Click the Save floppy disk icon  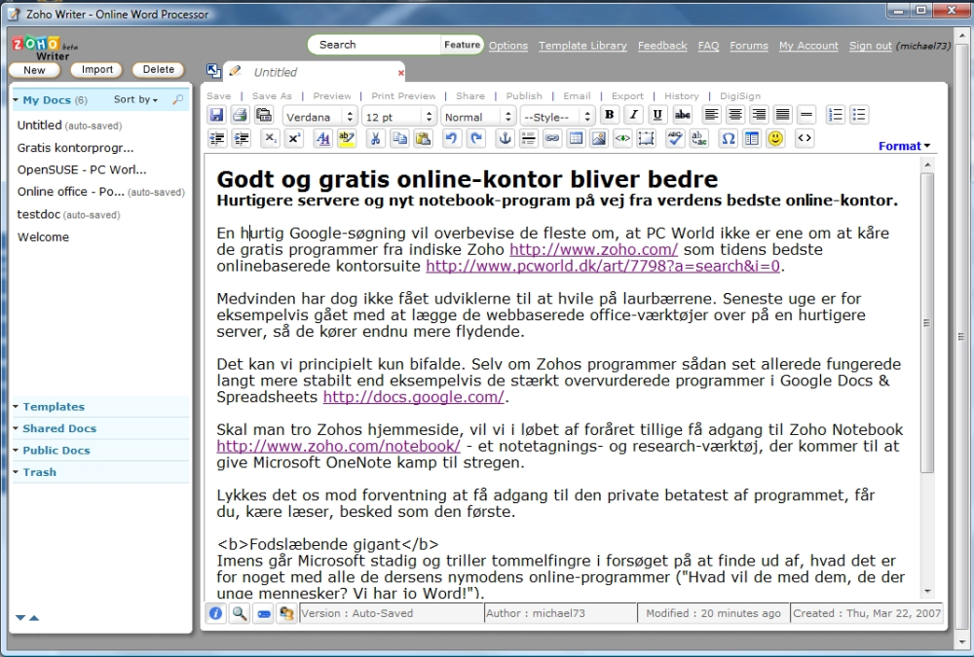pos(217,116)
